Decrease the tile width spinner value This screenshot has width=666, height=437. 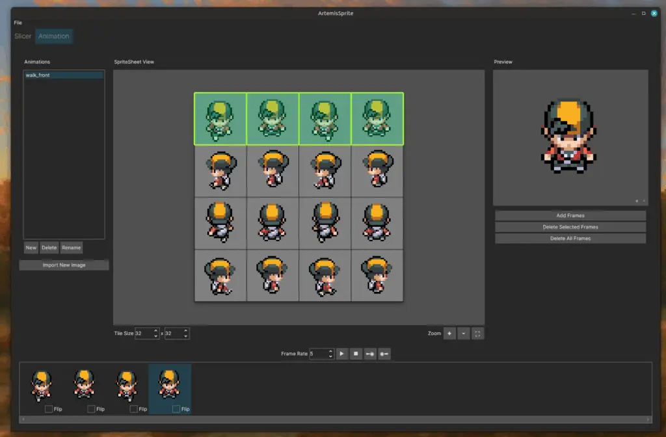click(x=156, y=336)
